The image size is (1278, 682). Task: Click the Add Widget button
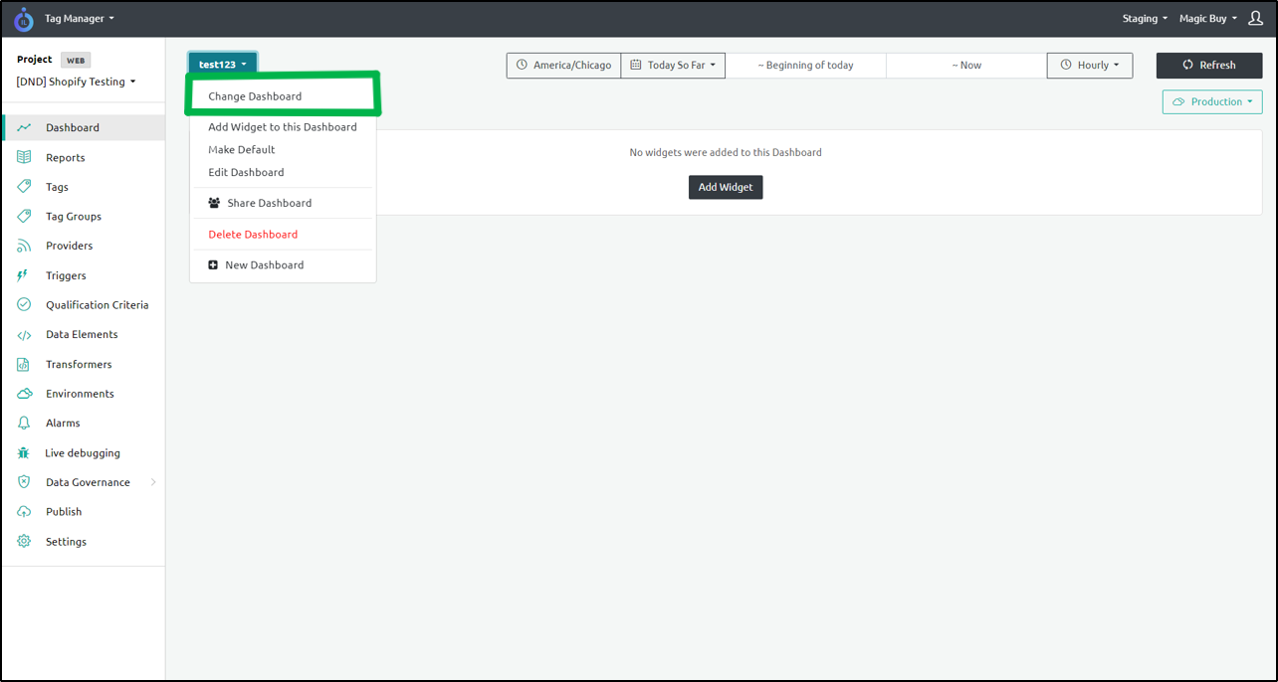point(726,187)
